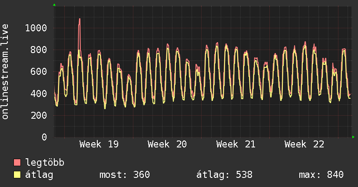Screen dimensions: 358x187
Task: Click the 0 y-axis tick label
Action: click(x=44, y=137)
